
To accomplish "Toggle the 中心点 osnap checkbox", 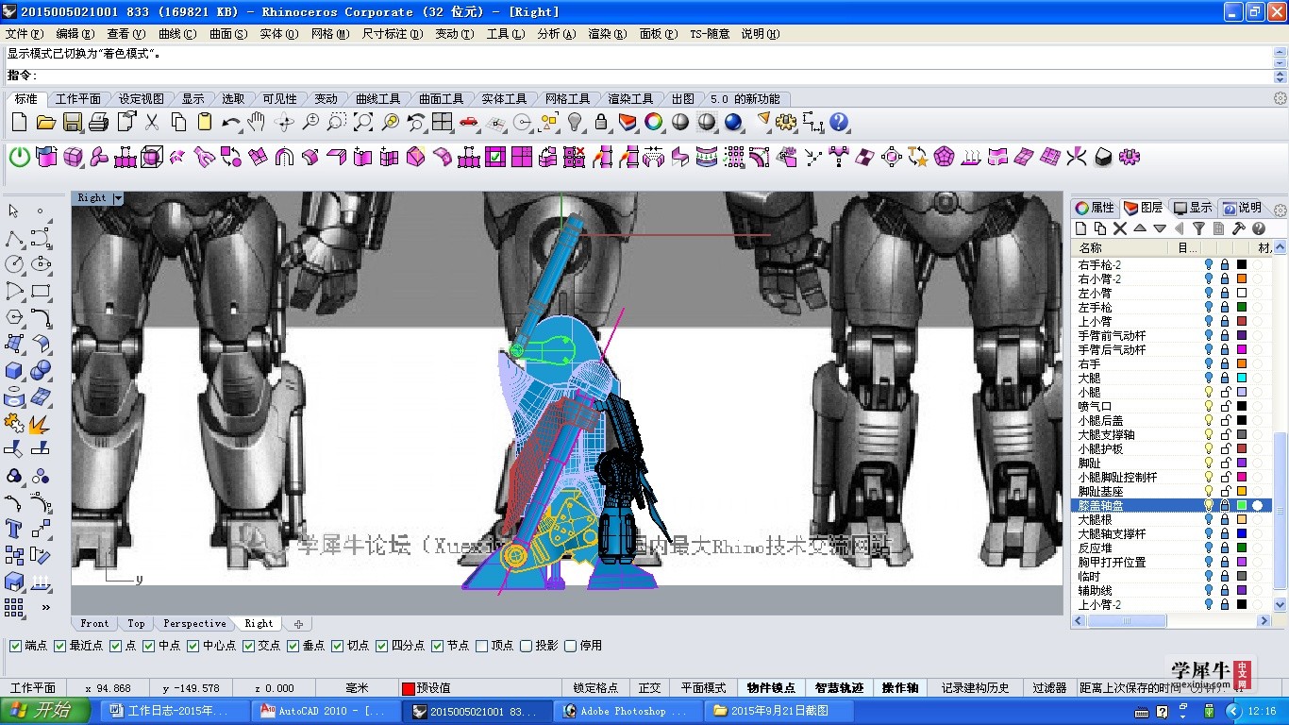I will [x=193, y=646].
